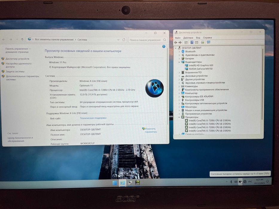This screenshot has width=279, height=209.
Task: Click the battery icon in system tray
Action: tap(240, 182)
